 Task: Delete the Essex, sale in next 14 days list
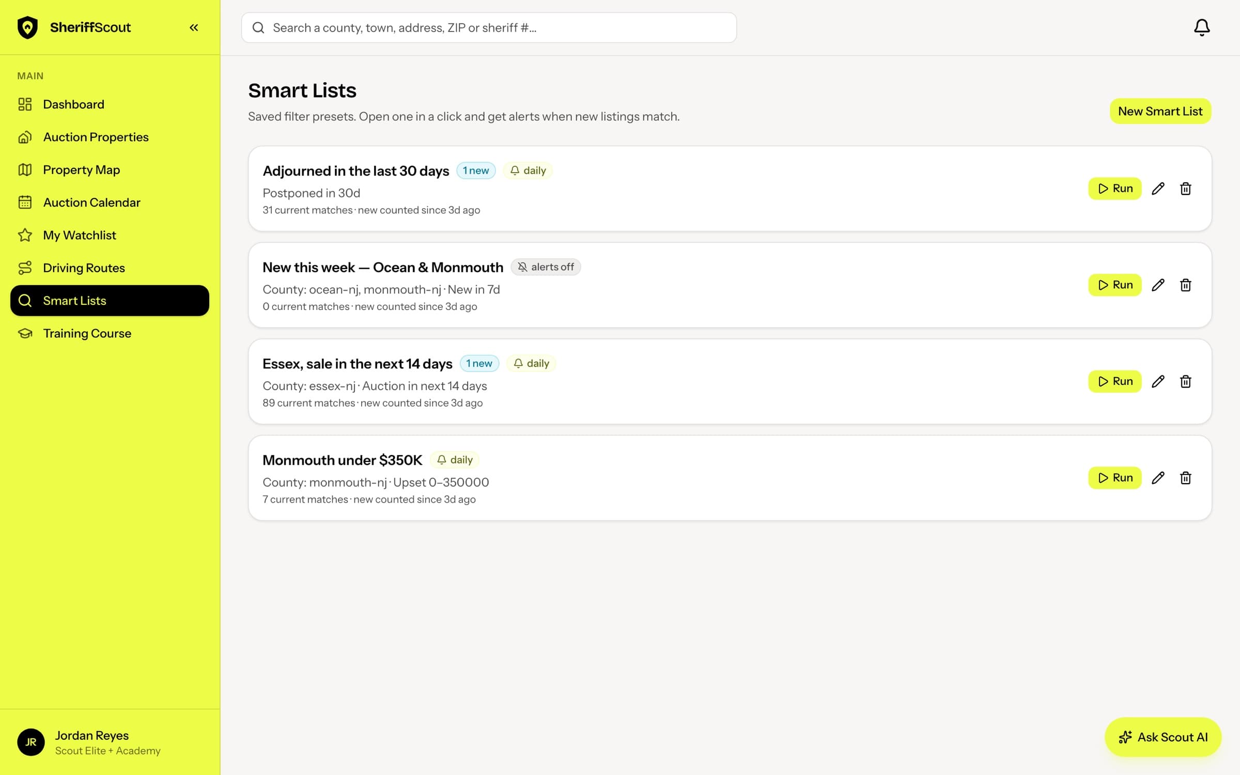click(1186, 381)
